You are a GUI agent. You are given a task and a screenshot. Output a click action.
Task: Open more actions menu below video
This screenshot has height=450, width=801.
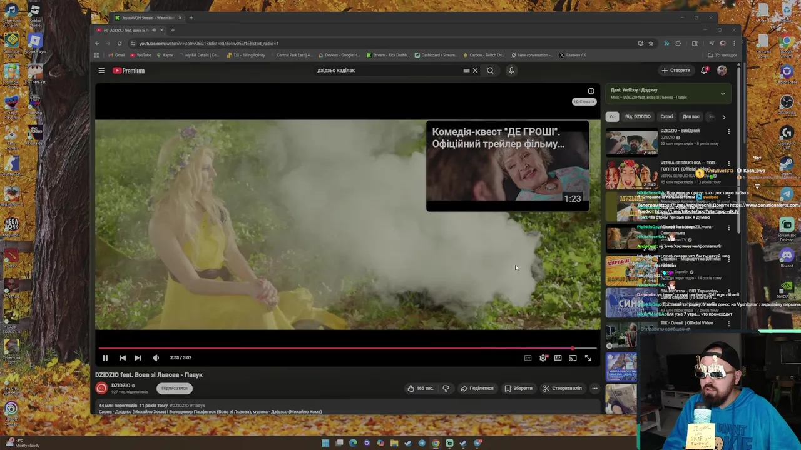point(594,388)
